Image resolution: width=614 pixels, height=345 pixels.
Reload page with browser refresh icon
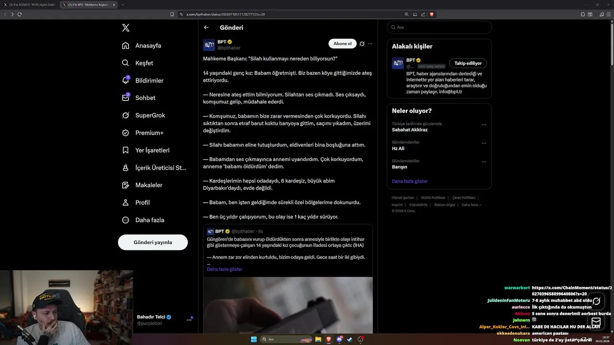(20, 14)
